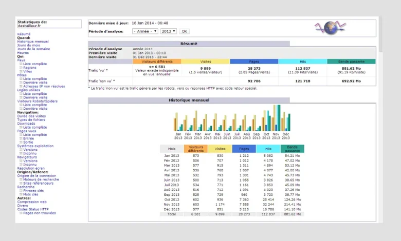The width and height of the screenshot is (401, 241).
Task: Click the icon beside Pages non trouvées
Action: (x=21, y=213)
